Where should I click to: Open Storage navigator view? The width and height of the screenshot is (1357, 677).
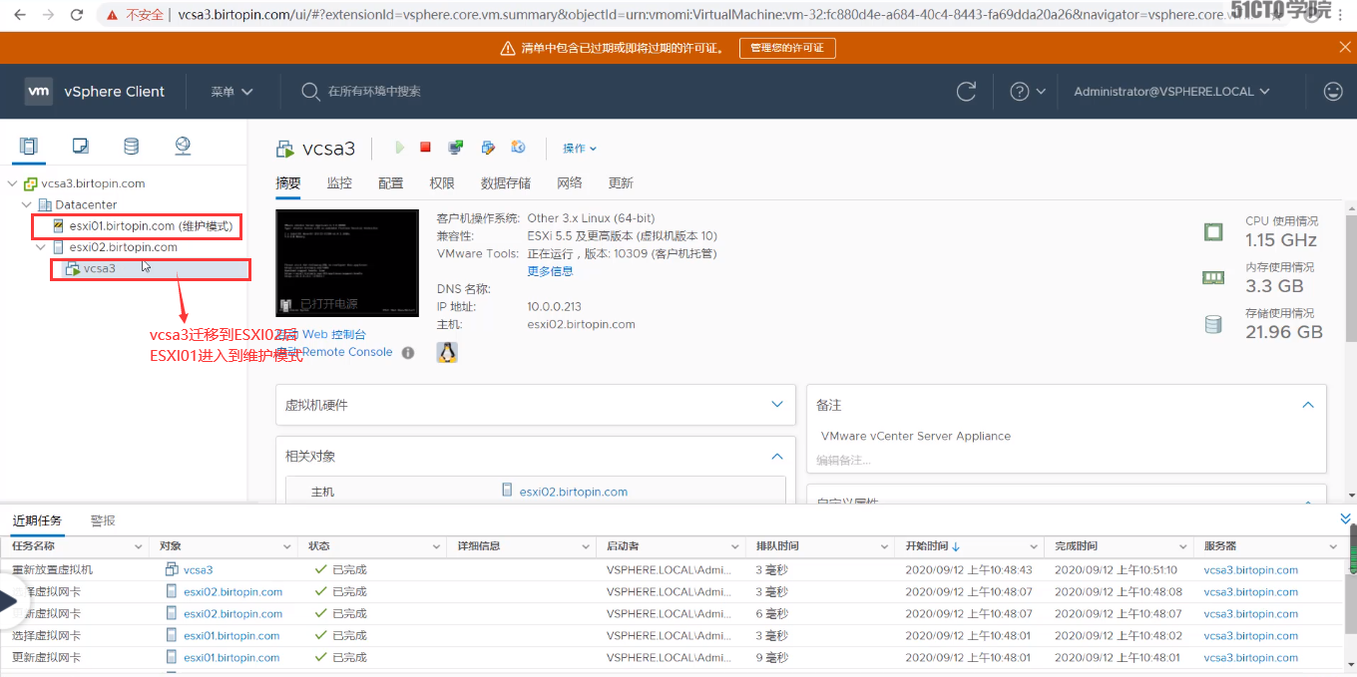click(x=131, y=147)
